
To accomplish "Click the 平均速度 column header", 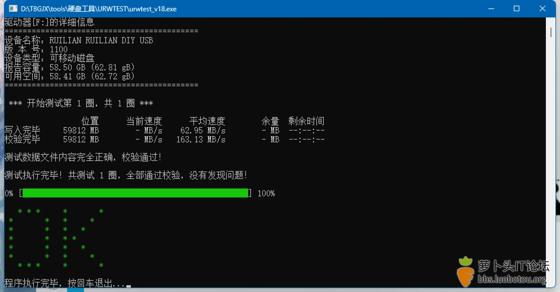I will coord(207,121).
